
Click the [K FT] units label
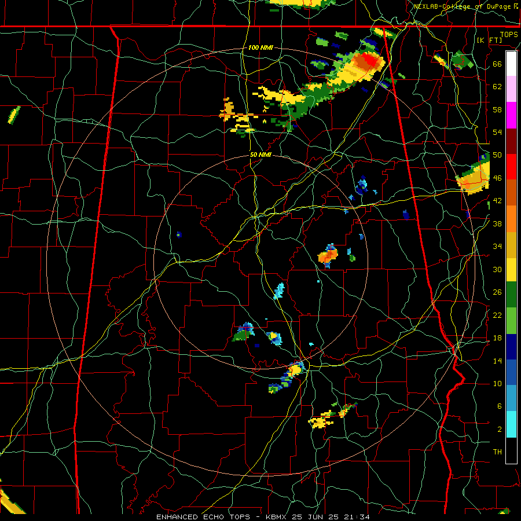489,41
